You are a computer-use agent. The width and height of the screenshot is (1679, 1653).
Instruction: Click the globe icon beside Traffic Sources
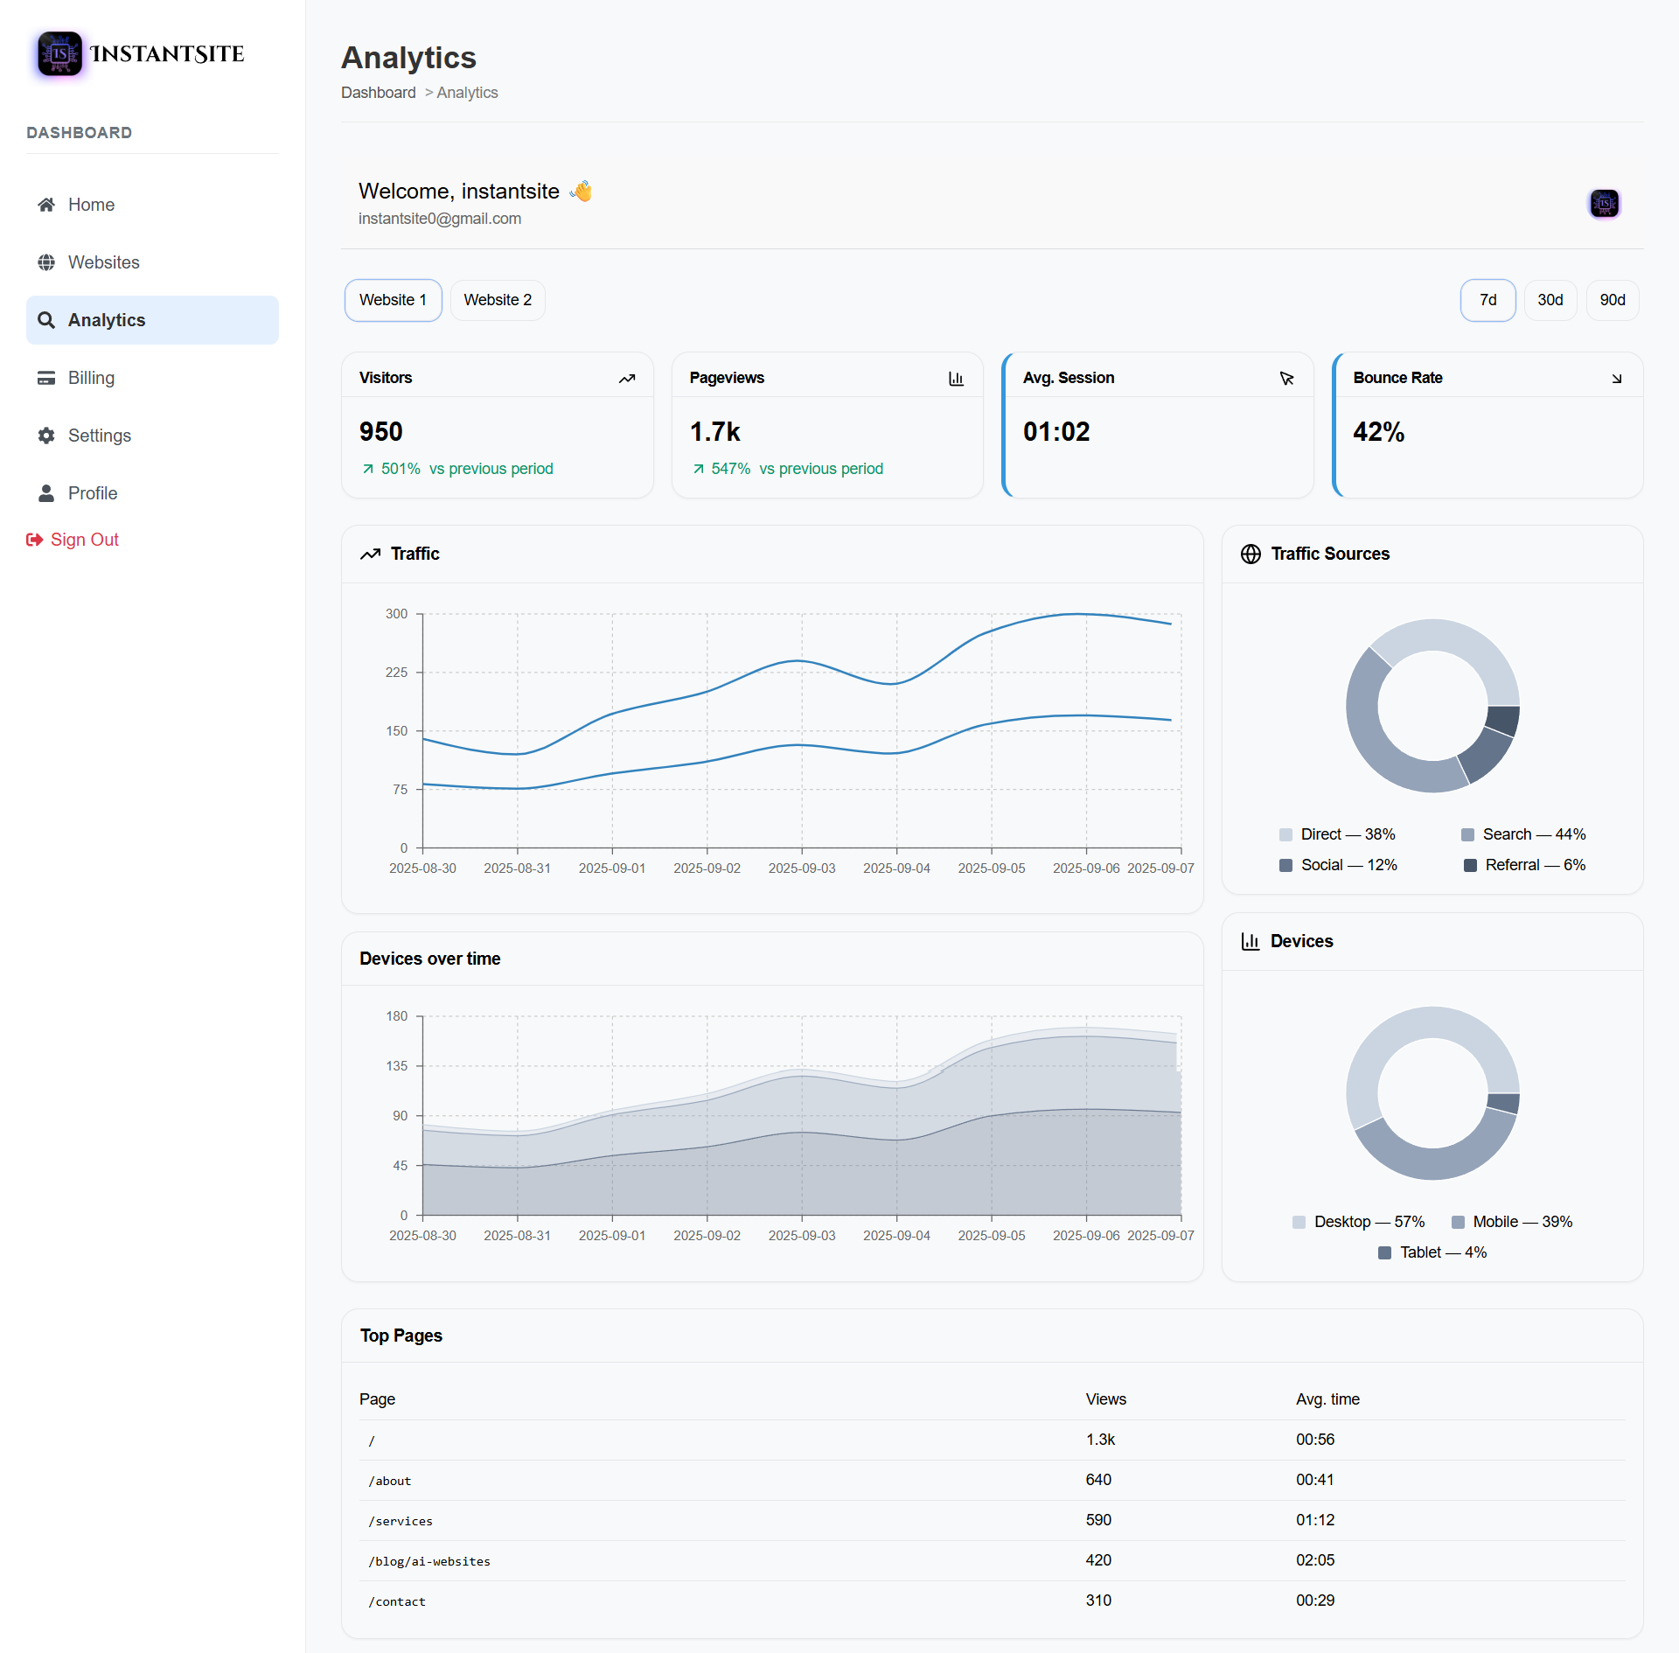1251,554
